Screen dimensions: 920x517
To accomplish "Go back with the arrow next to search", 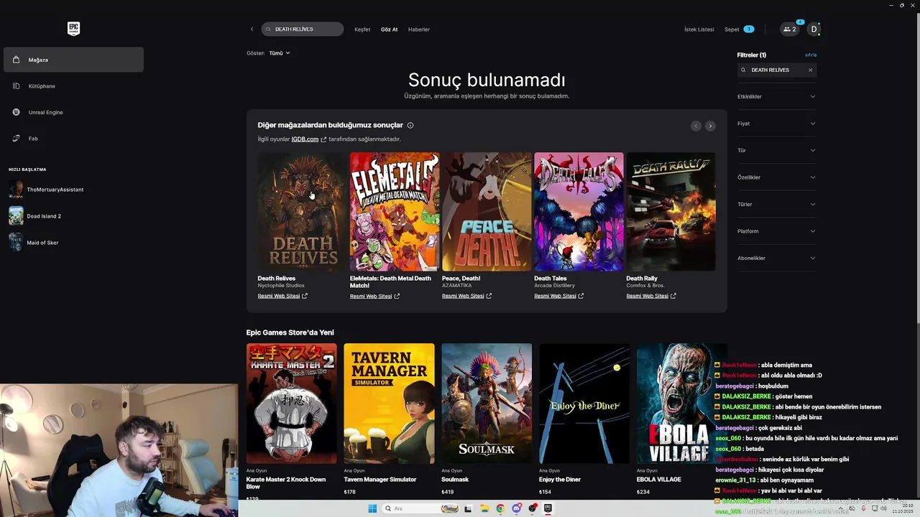I will pyautogui.click(x=252, y=29).
